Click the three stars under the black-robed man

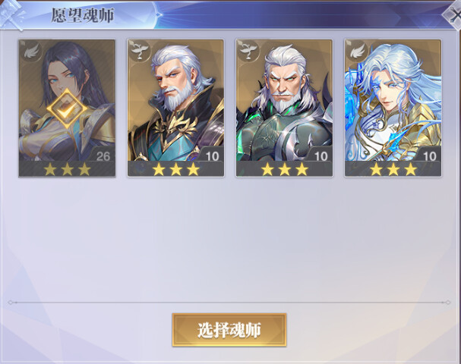(x=175, y=169)
